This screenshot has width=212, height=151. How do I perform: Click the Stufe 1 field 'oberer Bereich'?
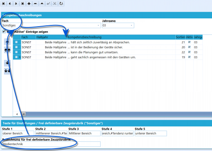(x=18, y=134)
